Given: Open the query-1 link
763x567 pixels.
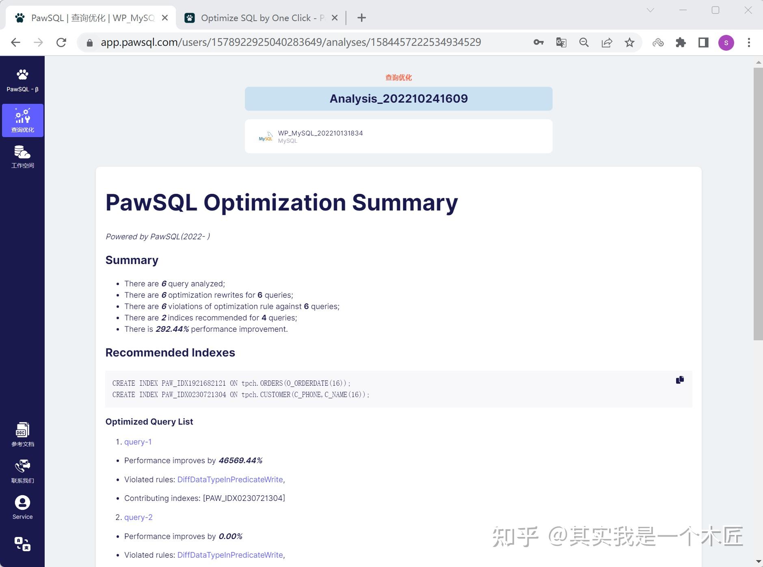Looking at the screenshot, I should coord(138,442).
